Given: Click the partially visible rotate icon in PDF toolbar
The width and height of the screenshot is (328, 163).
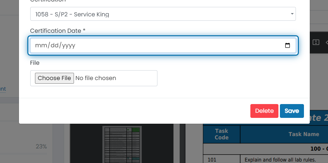Looking at the screenshot, I should tap(327, 42).
